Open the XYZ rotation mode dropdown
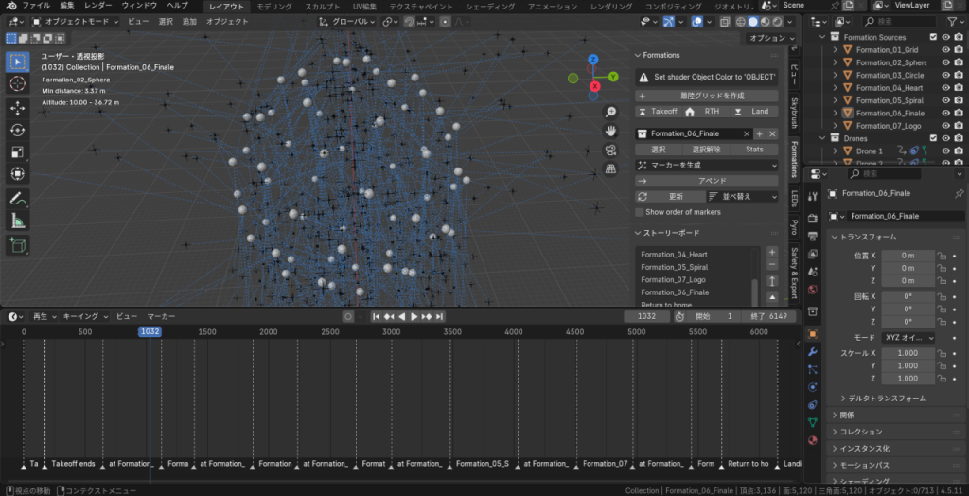 click(x=907, y=338)
